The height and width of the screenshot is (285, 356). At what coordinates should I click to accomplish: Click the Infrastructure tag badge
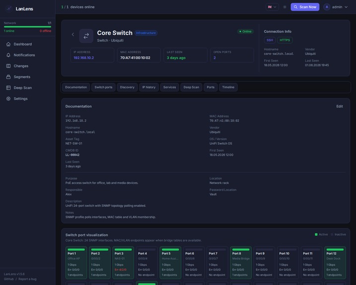point(146,33)
